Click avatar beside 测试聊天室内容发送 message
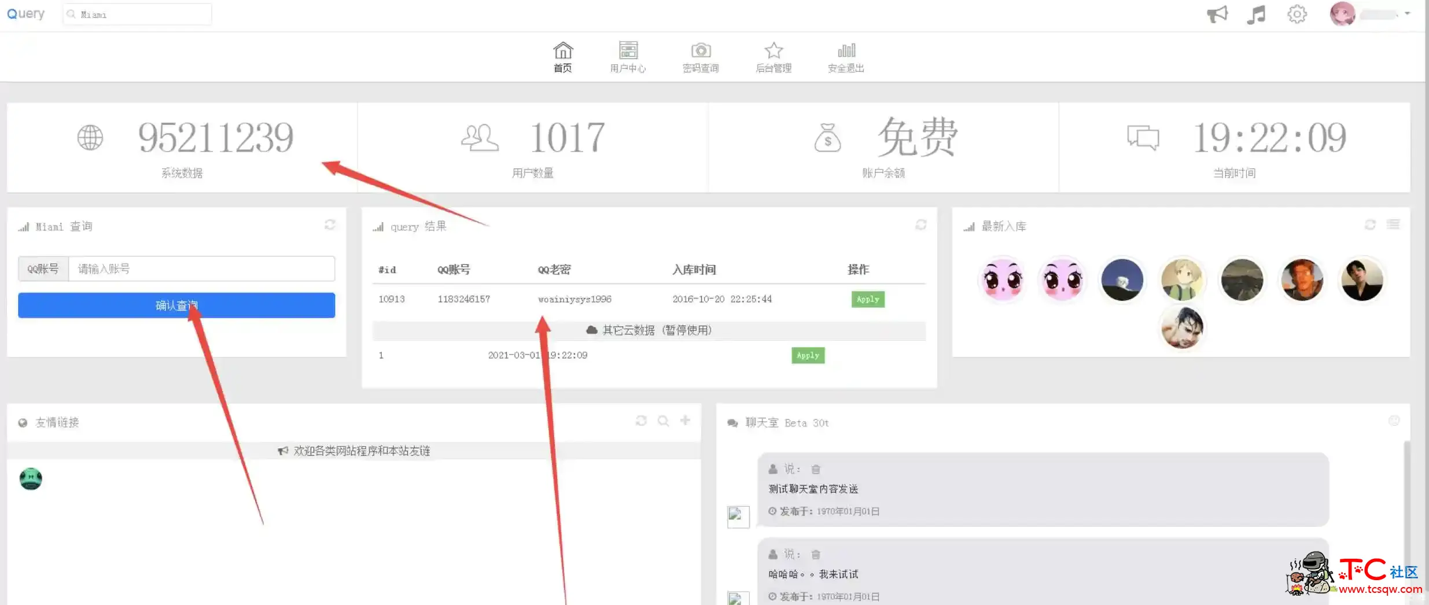 coord(738,517)
